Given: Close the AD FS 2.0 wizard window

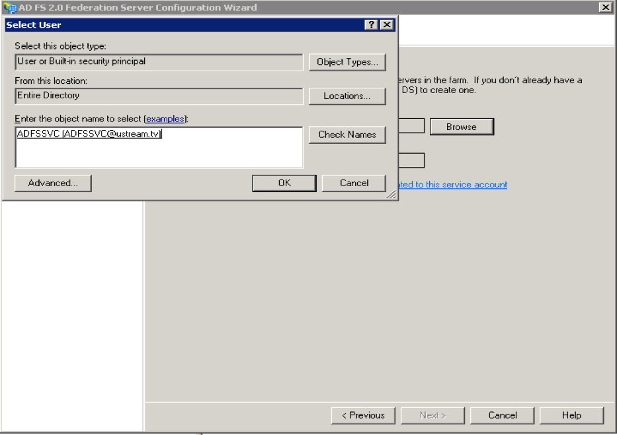Looking at the screenshot, I should pyautogui.click(x=605, y=7).
